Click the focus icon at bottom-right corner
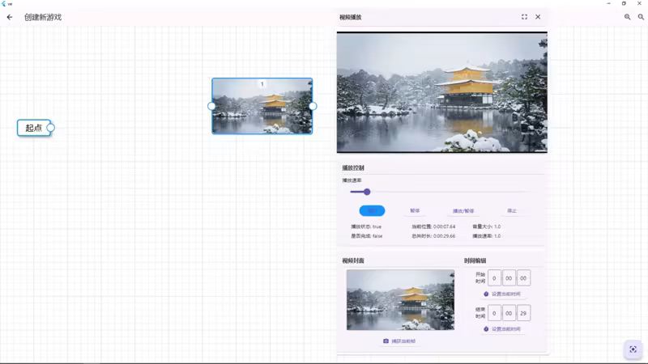This screenshot has height=364, width=648. (632, 349)
